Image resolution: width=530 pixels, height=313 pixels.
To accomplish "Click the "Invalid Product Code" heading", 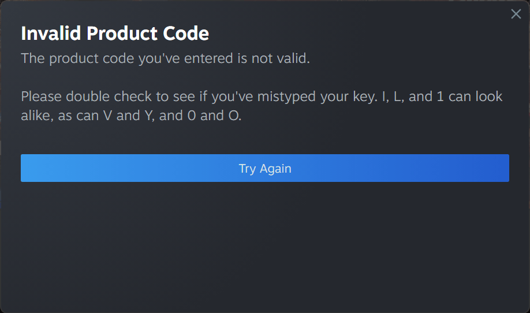I will pos(115,33).
